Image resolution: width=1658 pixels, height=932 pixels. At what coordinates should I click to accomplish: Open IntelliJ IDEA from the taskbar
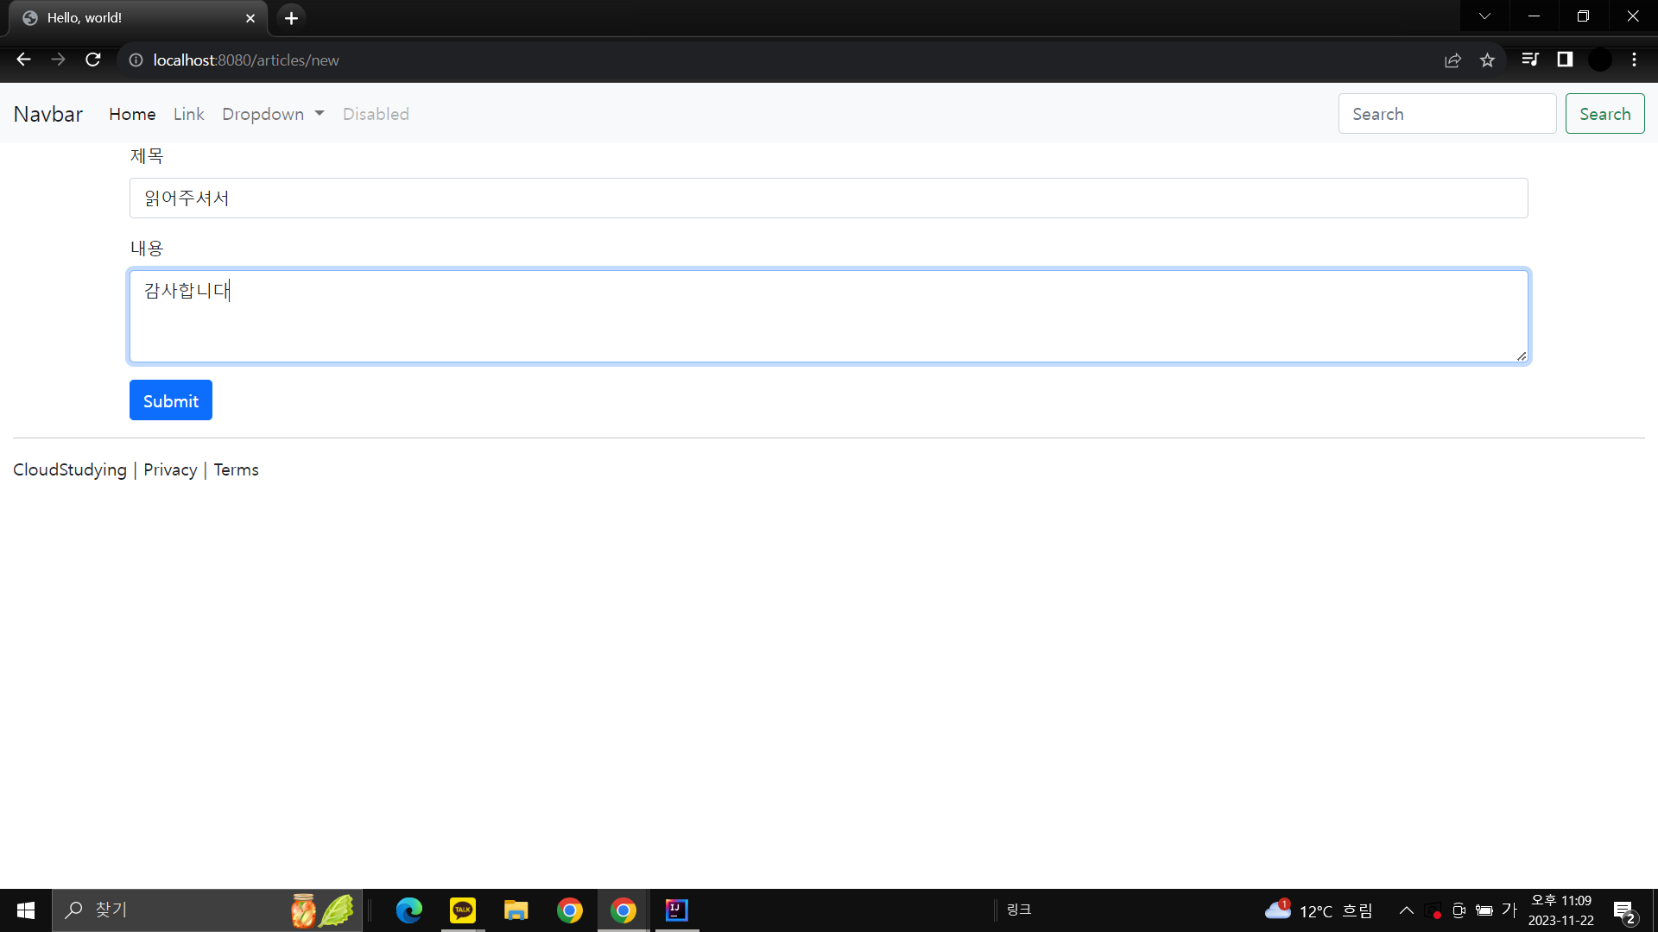[677, 910]
